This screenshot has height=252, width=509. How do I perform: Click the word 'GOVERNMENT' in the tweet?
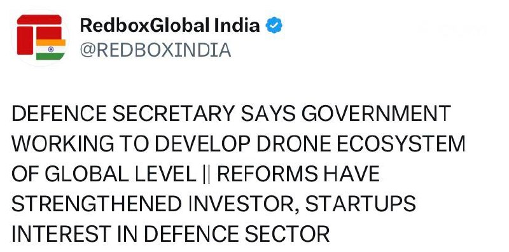tap(376, 113)
